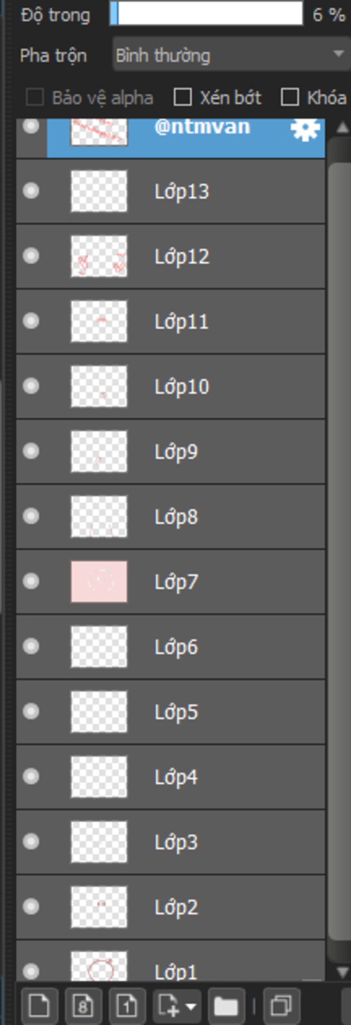Image resolution: width=351 pixels, height=1025 pixels.
Task: Hide the Lớp2 layer
Action: pos(31,906)
